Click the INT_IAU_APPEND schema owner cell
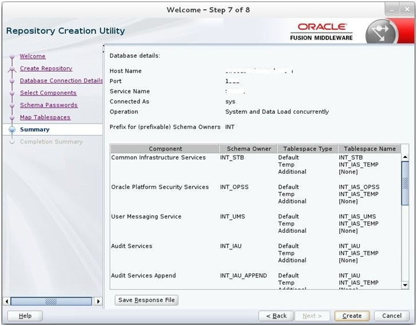Viewport: 417px width, 326px height. [x=243, y=276]
